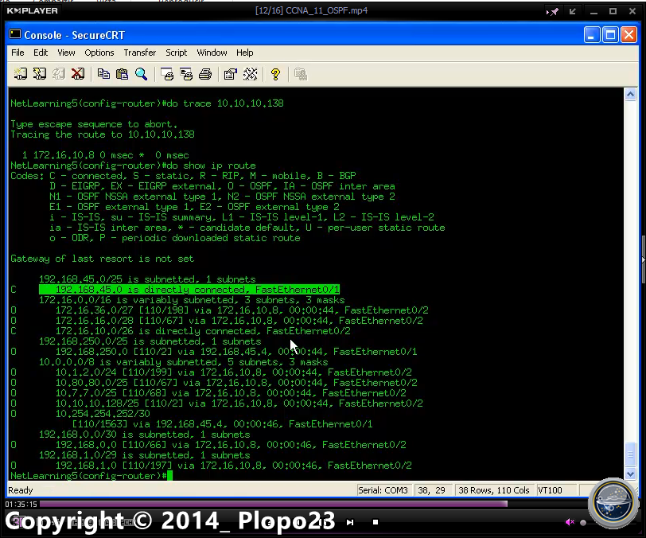Click route line '192.168.0.0 [110/66]'

(208, 445)
